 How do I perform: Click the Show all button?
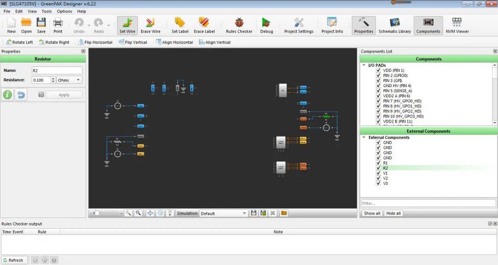pos(372,213)
